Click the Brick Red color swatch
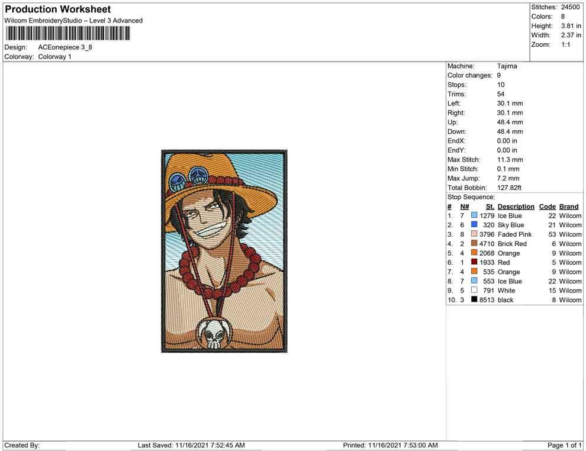The width and height of the screenshot is (586, 451). (474, 244)
